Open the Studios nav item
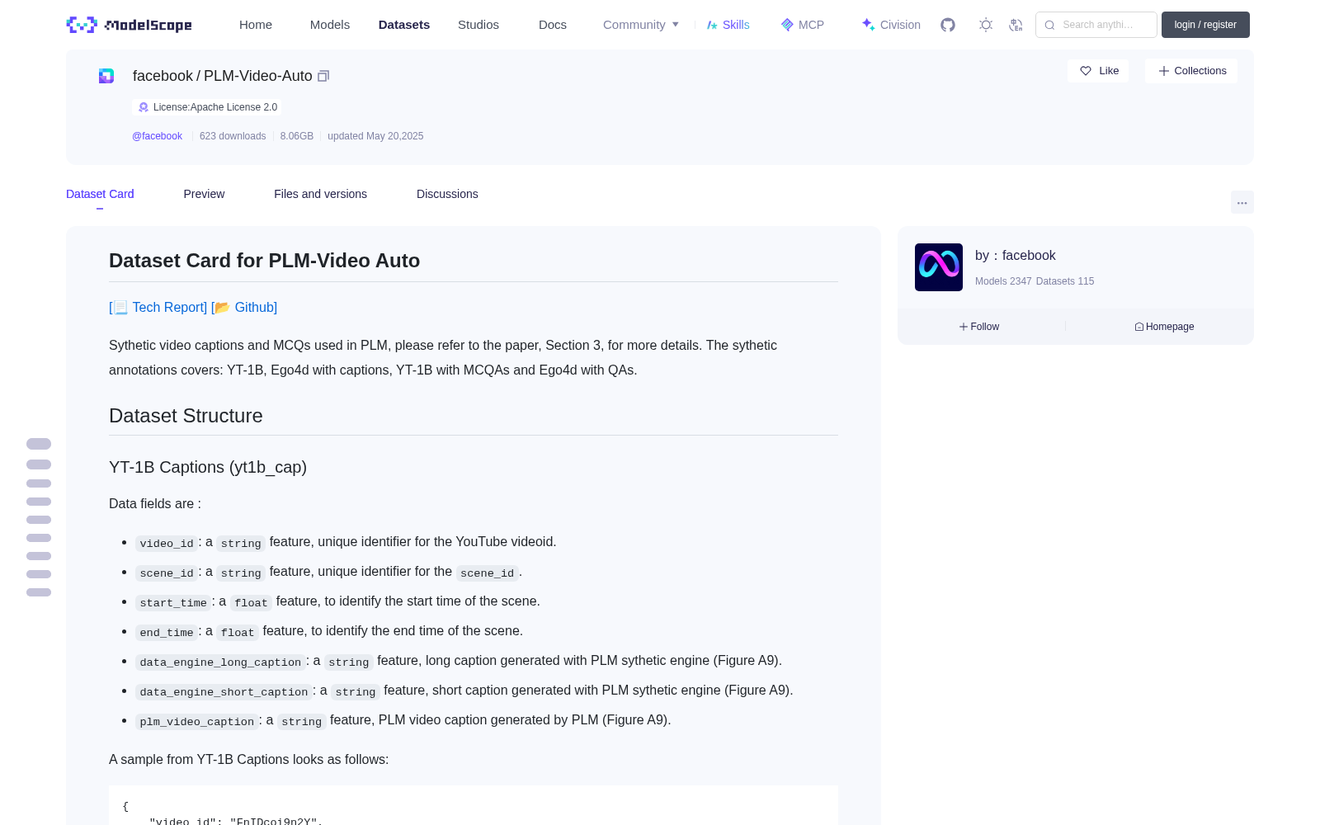 [478, 25]
